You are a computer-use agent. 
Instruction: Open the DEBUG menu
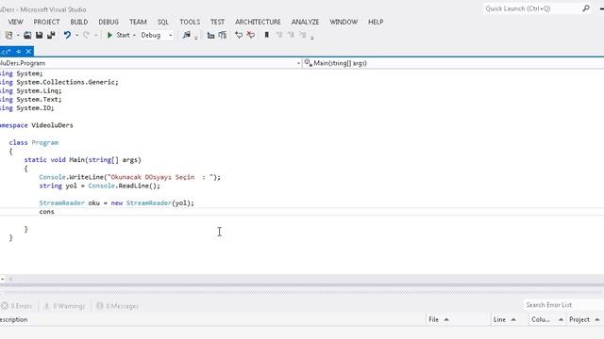tap(109, 22)
